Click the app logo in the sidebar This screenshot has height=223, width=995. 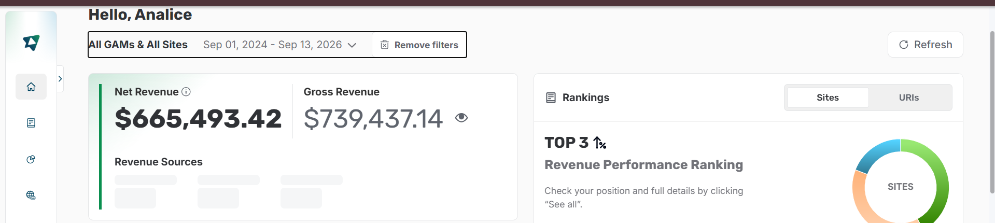(31, 43)
